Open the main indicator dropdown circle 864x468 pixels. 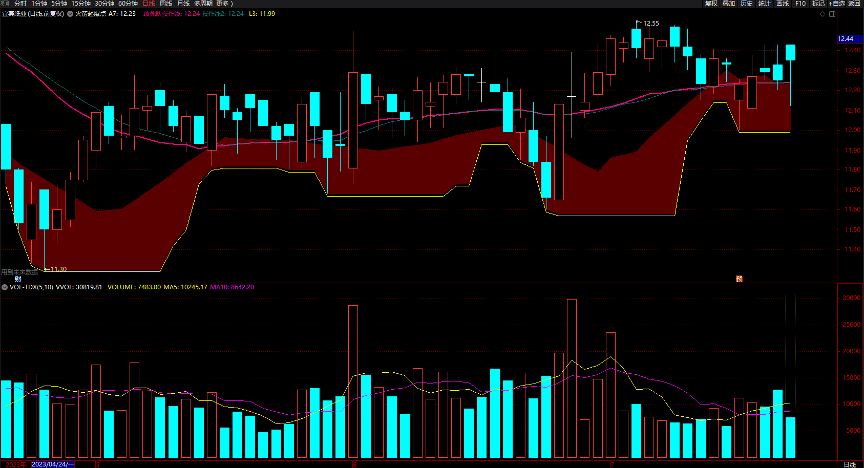(x=70, y=14)
